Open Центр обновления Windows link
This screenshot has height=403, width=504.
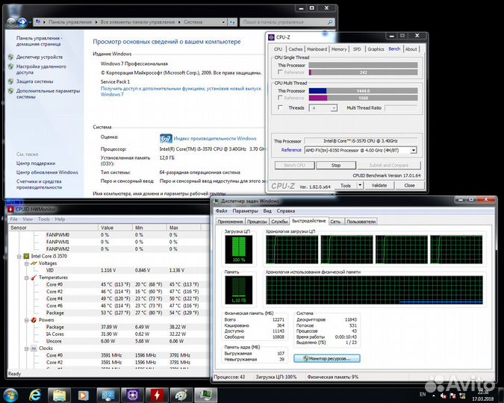pos(47,172)
